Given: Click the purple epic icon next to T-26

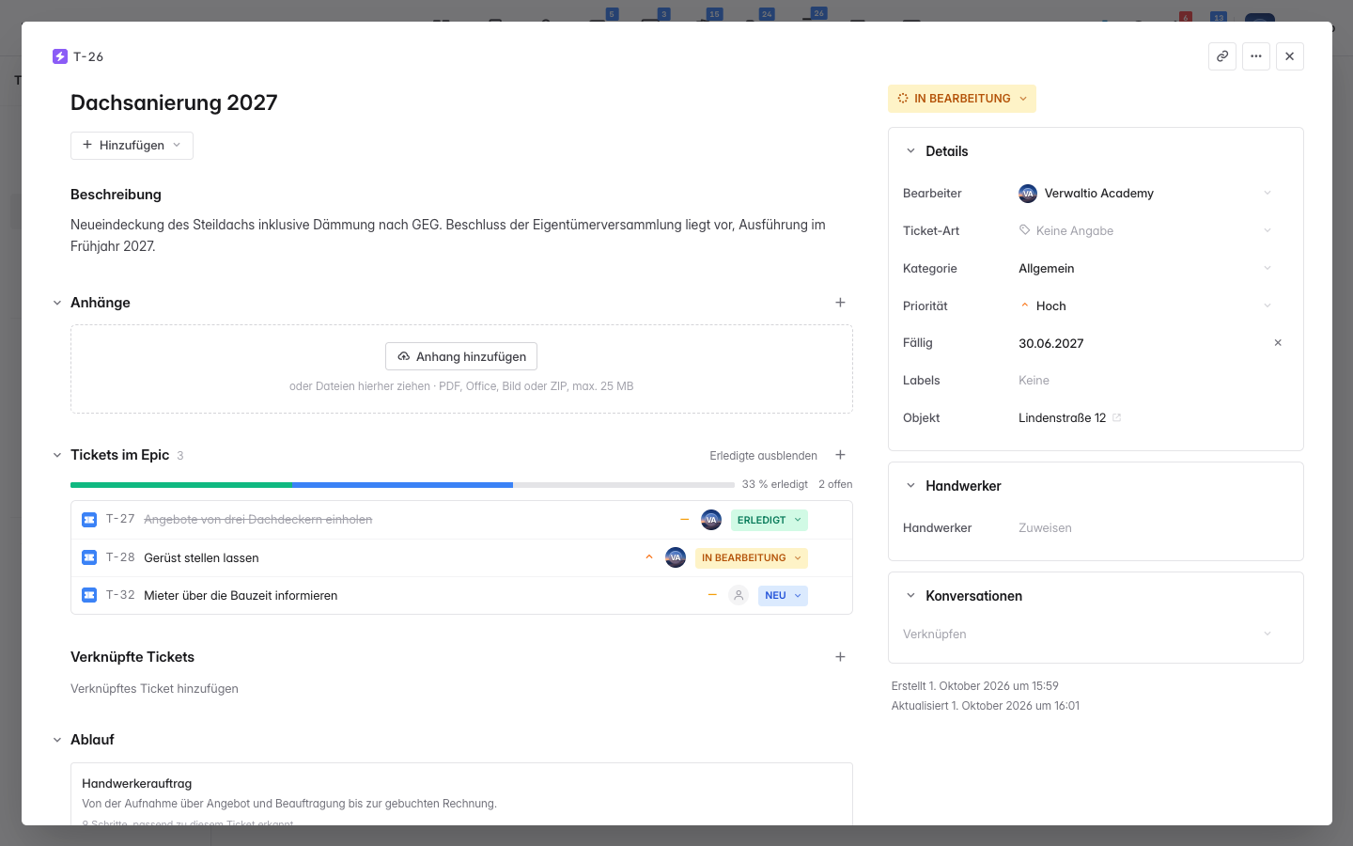Looking at the screenshot, I should [60, 56].
